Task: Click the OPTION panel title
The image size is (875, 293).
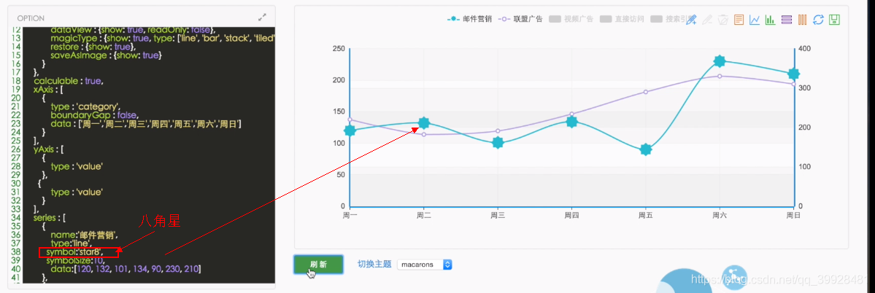Action: coord(31,17)
